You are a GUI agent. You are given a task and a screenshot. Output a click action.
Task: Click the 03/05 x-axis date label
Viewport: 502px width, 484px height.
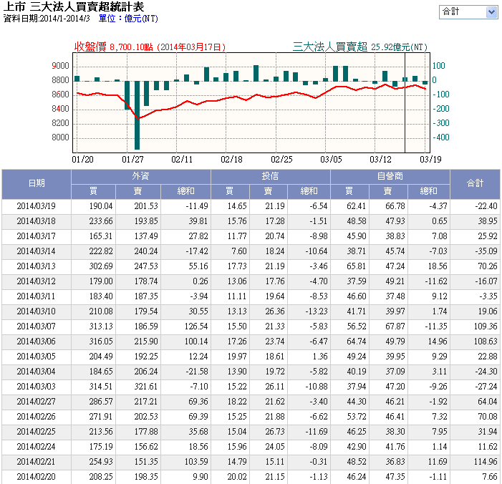331,160
